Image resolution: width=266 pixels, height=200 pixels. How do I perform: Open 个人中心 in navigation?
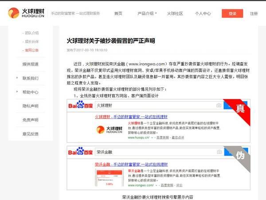tap(203, 14)
